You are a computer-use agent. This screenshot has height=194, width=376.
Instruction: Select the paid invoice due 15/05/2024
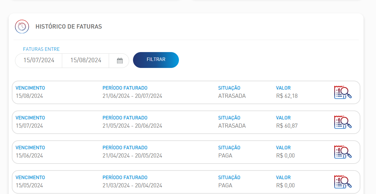click(x=186, y=182)
